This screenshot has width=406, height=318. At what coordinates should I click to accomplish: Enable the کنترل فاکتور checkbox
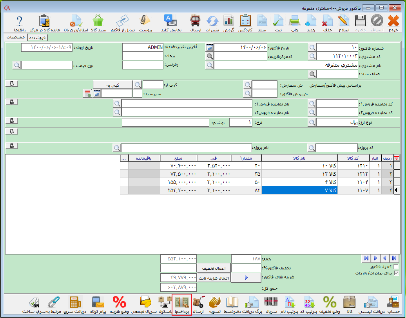395,267
